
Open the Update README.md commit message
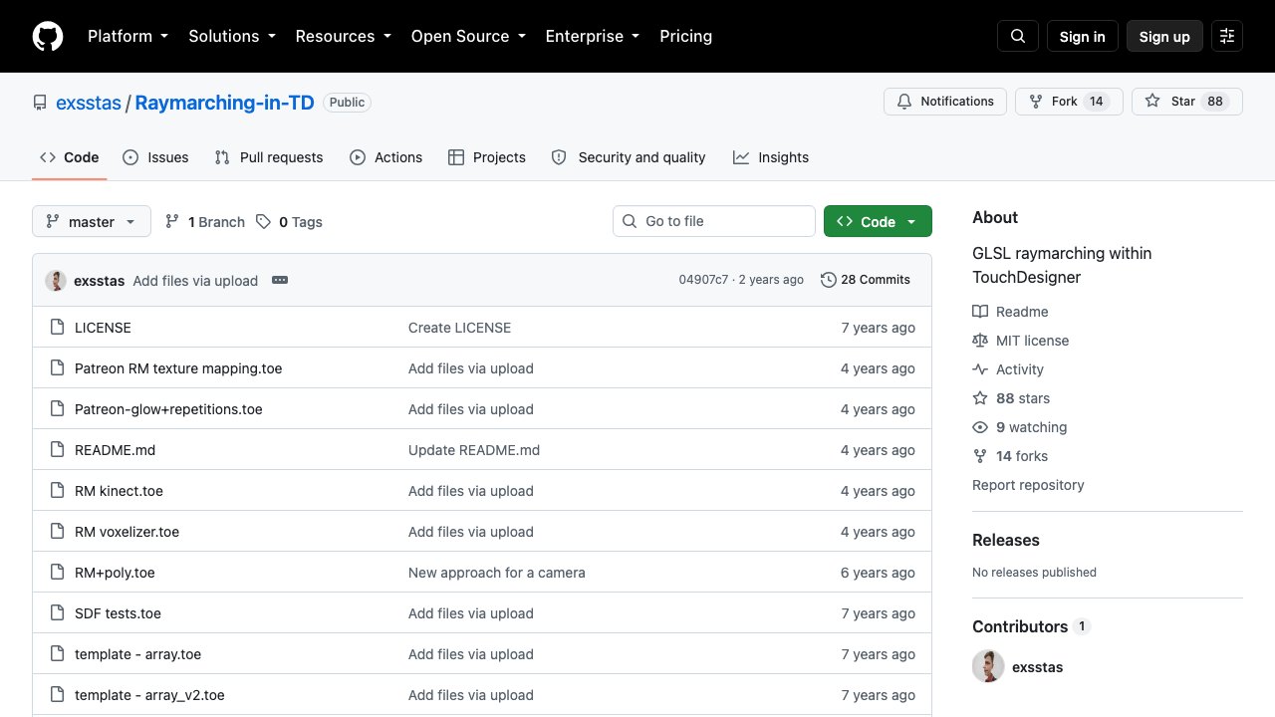pos(474,450)
